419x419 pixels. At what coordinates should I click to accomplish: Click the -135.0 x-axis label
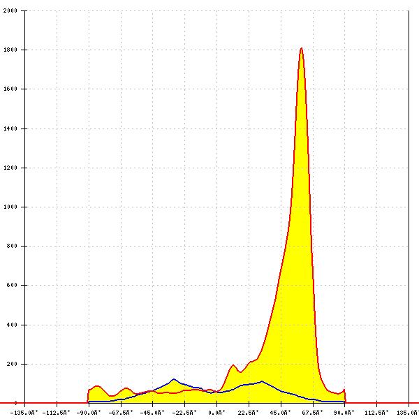point(24,413)
